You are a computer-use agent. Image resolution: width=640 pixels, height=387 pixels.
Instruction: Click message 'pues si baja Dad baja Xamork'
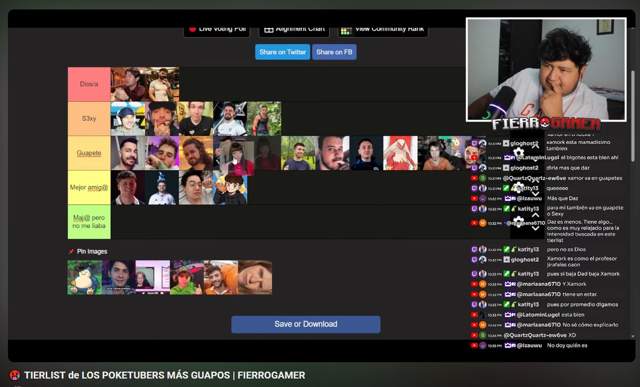coord(583,274)
